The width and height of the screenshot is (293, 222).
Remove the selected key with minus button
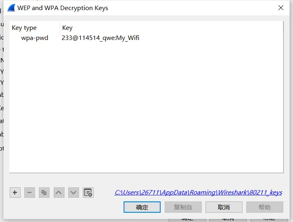pos(29,193)
